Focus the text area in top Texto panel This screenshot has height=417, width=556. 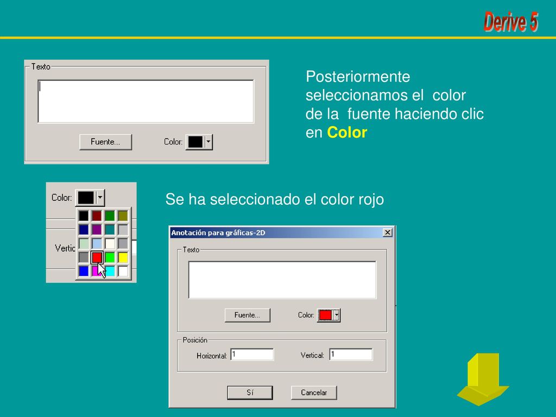click(146, 102)
